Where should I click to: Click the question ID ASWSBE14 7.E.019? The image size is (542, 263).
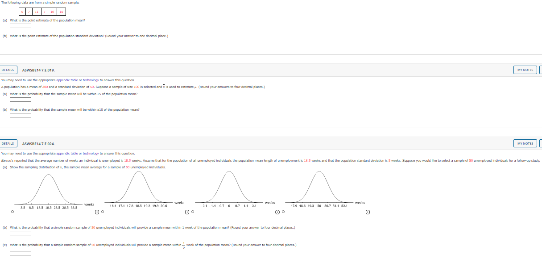38,70
